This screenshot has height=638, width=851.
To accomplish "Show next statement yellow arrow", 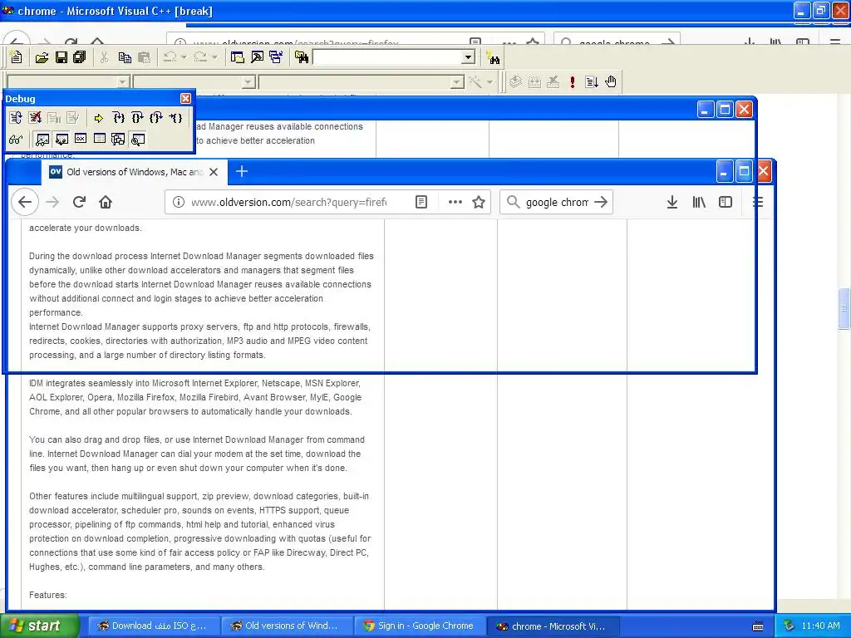I will (x=98, y=118).
